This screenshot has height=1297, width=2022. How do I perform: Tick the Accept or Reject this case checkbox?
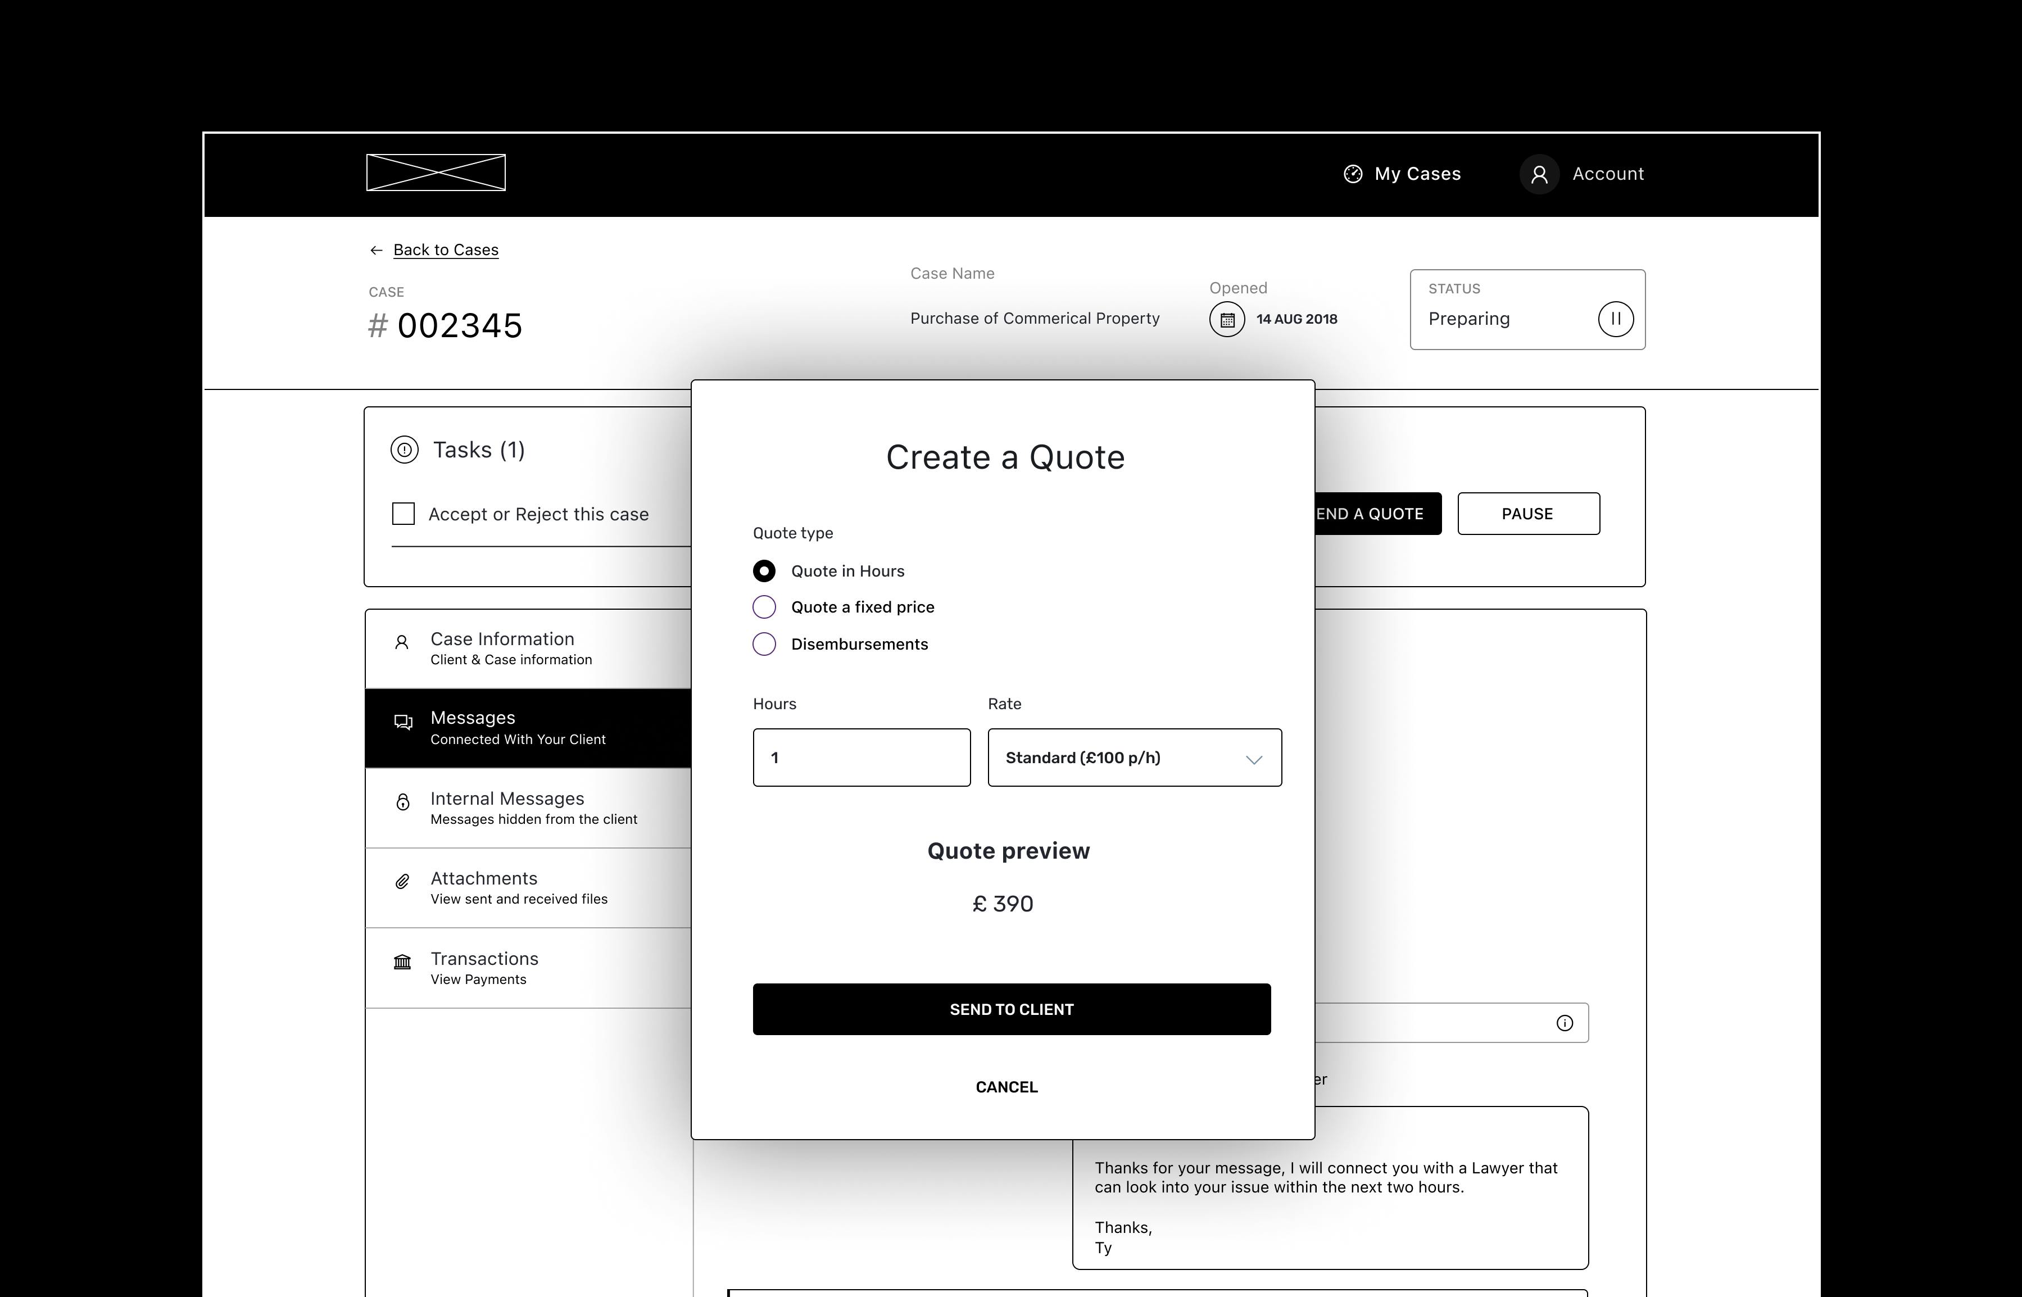404,514
